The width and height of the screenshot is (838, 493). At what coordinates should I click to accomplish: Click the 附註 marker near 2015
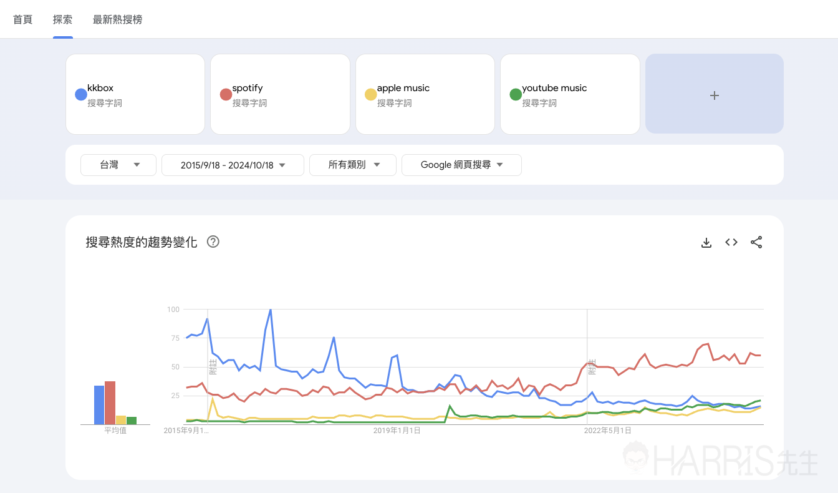click(213, 366)
